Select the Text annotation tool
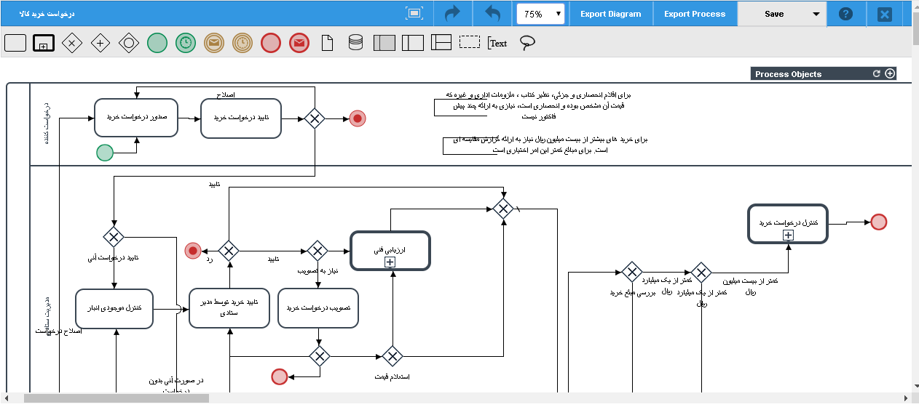This screenshot has height=407, width=919. [x=497, y=43]
